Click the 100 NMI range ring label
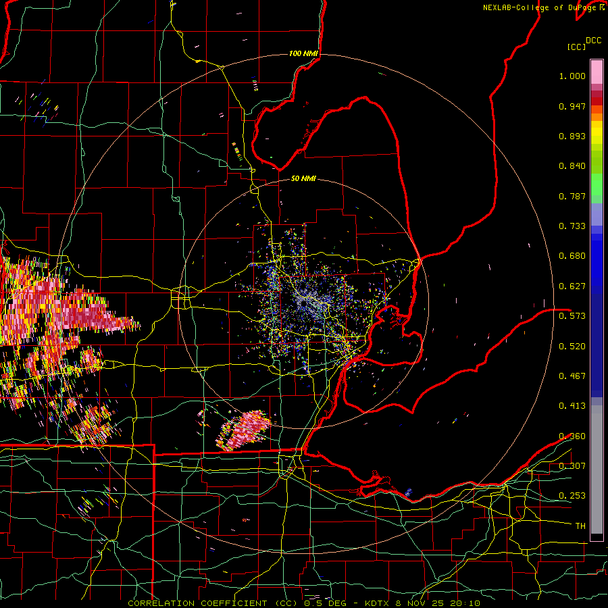The height and width of the screenshot is (608, 608). tap(303, 53)
